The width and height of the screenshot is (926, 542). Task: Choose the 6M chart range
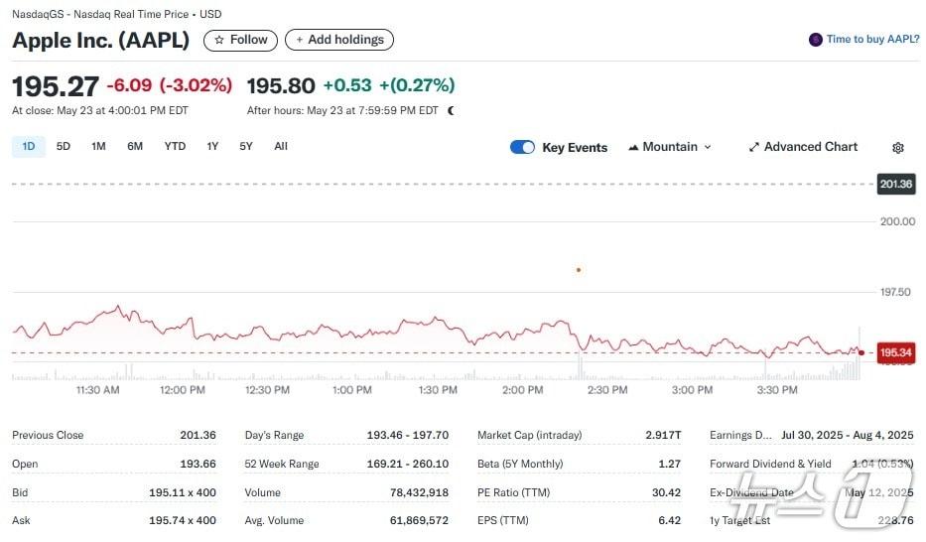click(135, 147)
